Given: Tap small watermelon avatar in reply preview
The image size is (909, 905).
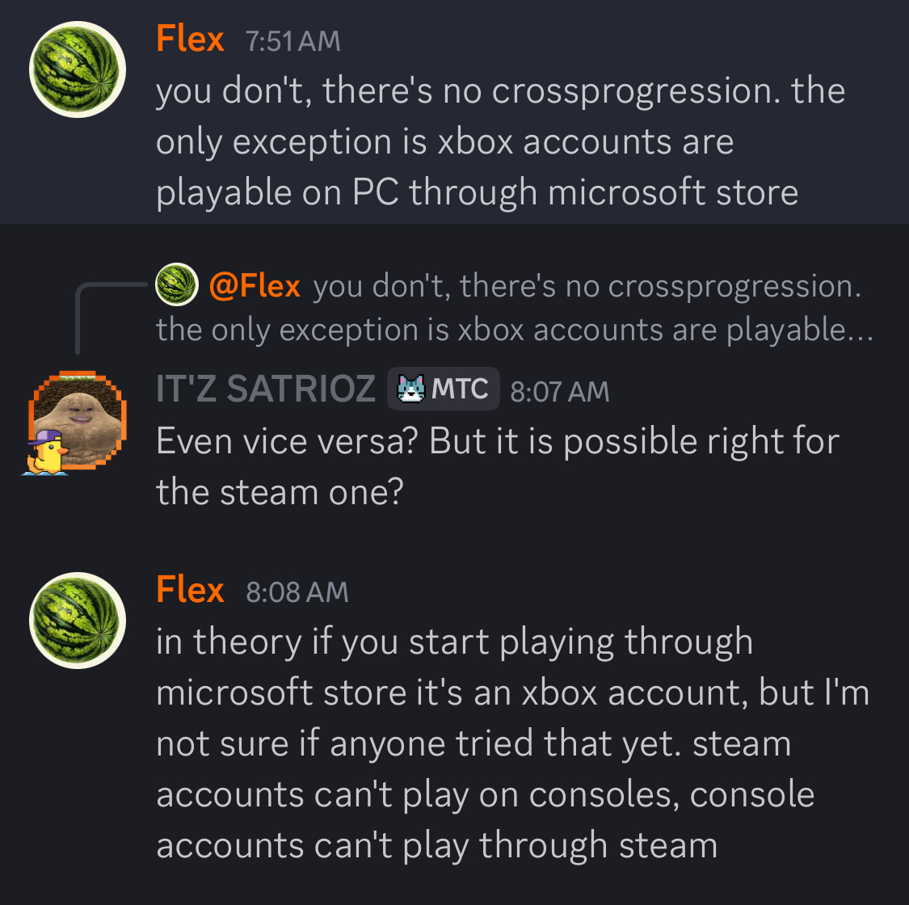Looking at the screenshot, I should tap(176, 285).
